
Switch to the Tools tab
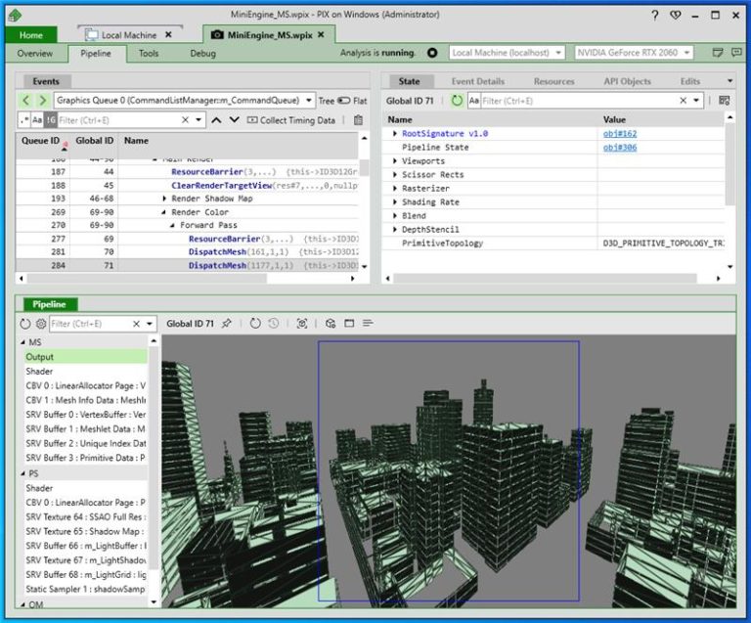149,54
